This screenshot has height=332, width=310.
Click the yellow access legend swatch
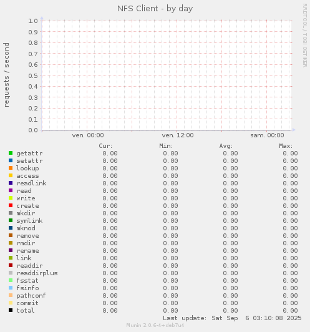pos(11,175)
